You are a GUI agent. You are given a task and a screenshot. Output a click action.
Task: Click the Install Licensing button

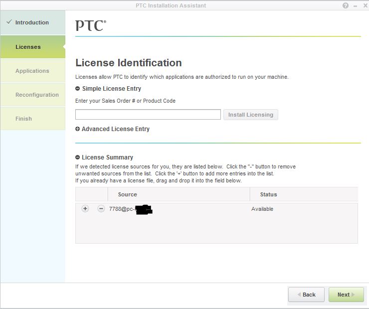pos(251,115)
